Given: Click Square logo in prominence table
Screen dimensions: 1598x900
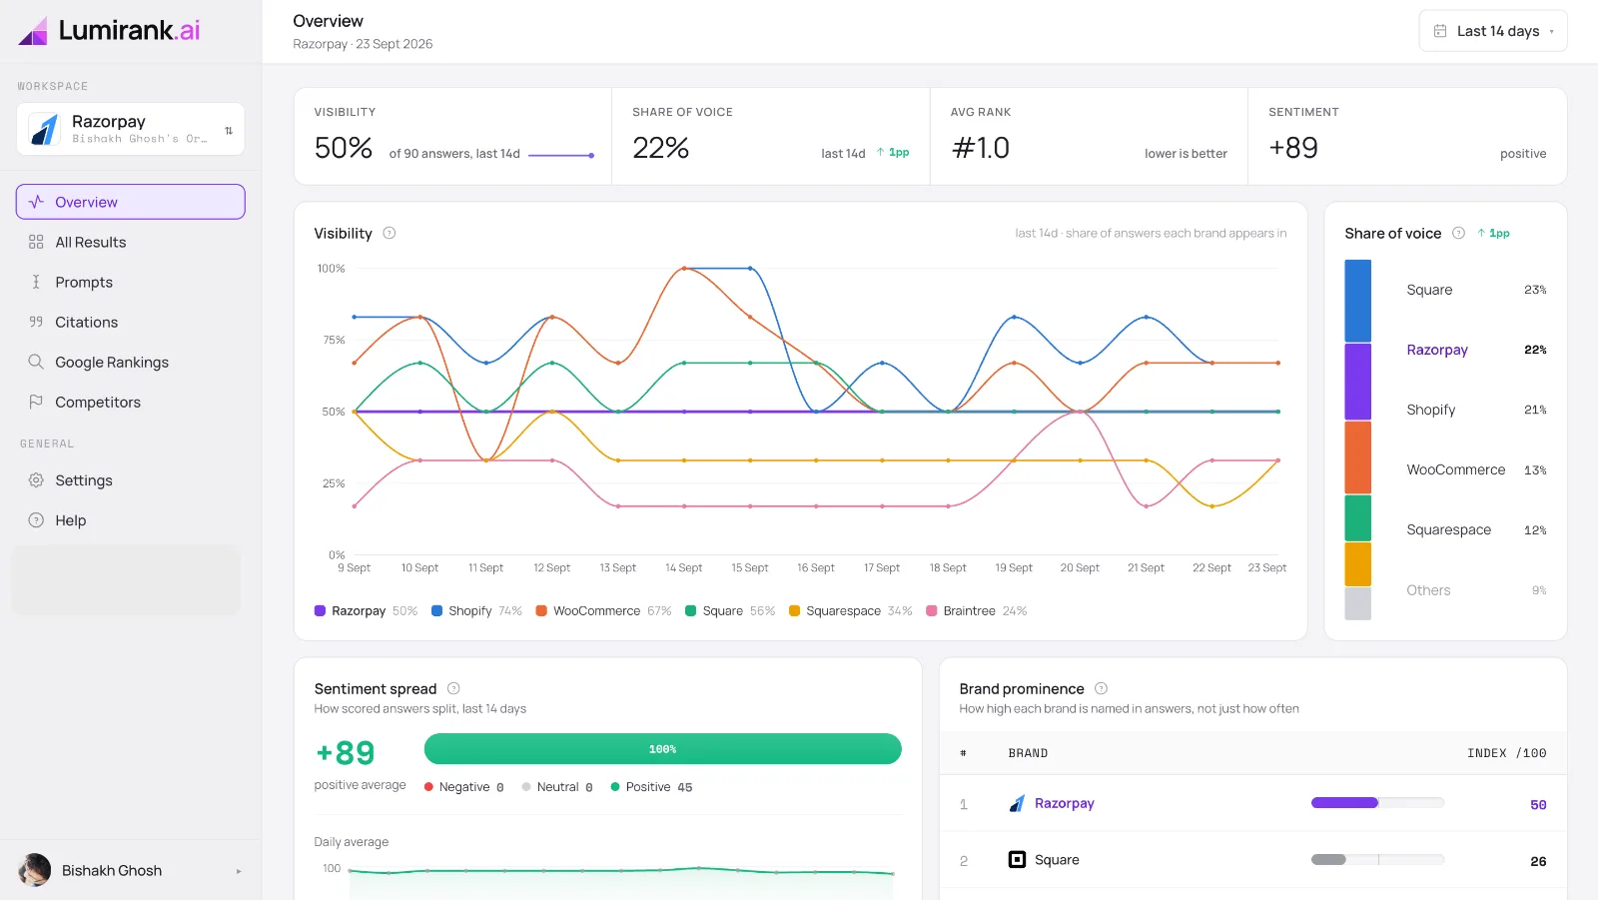Looking at the screenshot, I should [x=1017, y=859].
